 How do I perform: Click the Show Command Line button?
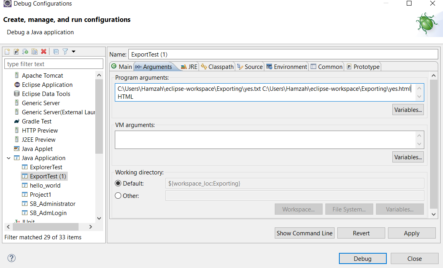pos(304,233)
